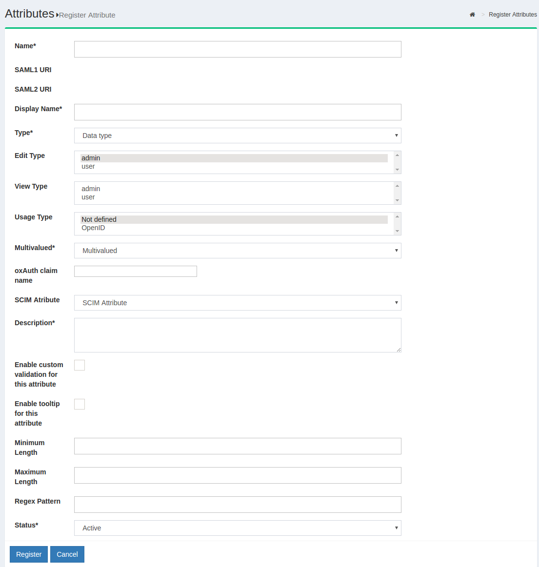Enable tooltip for this attribute checkbox
The height and width of the screenshot is (567, 539).
80,404
